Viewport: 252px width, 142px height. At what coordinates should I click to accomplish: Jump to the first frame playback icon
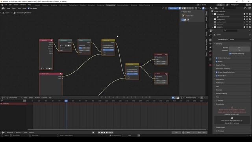coord(99,133)
